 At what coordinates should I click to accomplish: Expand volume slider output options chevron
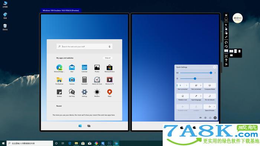tap(215, 73)
